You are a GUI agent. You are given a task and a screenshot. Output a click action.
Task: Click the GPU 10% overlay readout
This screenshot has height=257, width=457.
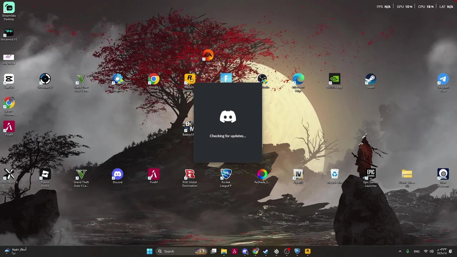tap(405, 7)
